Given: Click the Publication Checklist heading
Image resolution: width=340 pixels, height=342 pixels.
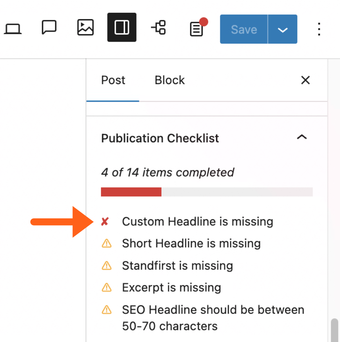Looking at the screenshot, I should coord(160,138).
